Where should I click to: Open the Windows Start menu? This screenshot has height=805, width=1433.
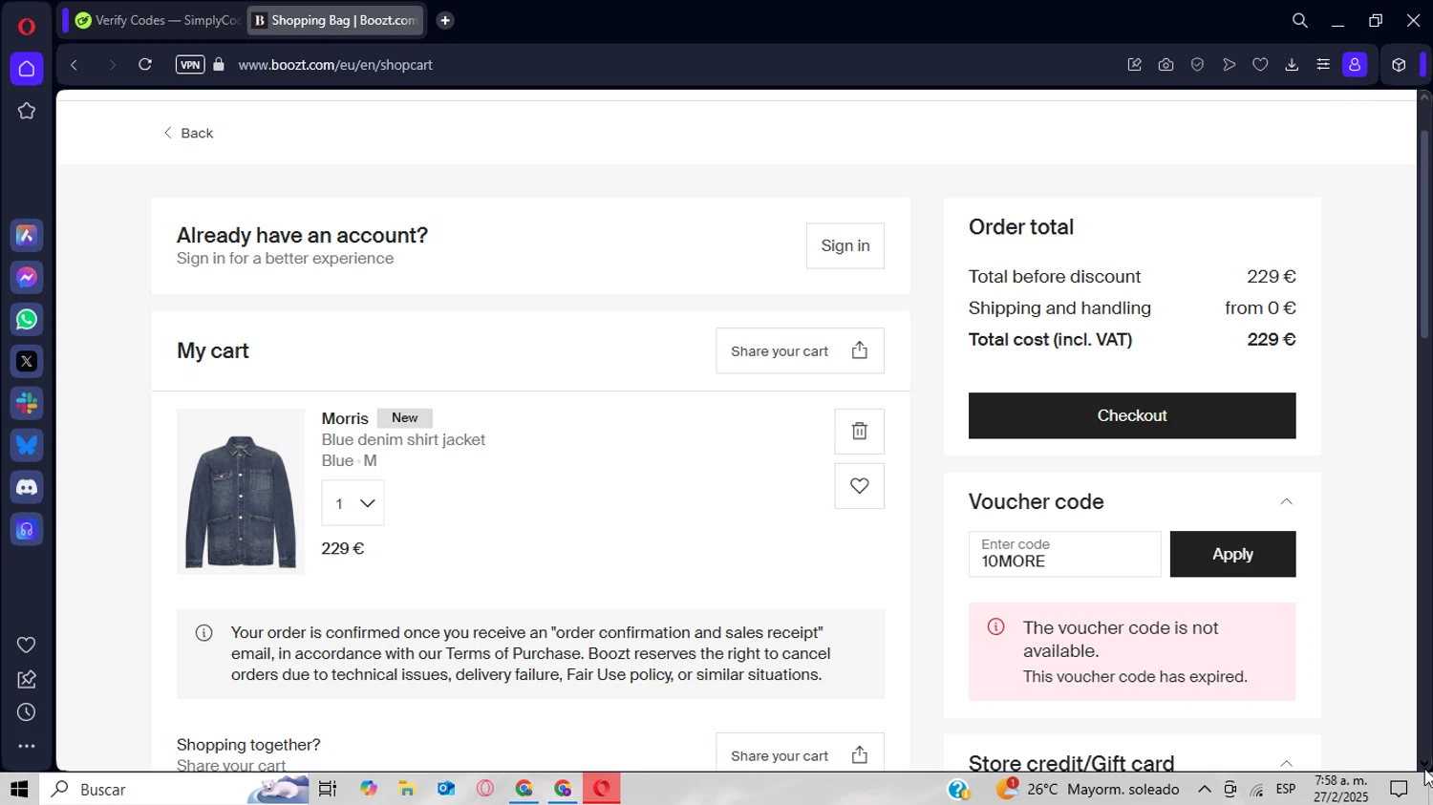pos(19,789)
